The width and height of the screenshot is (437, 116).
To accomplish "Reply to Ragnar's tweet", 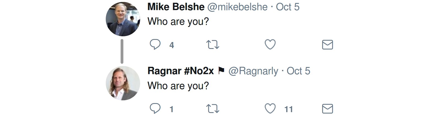I will pos(155,109).
